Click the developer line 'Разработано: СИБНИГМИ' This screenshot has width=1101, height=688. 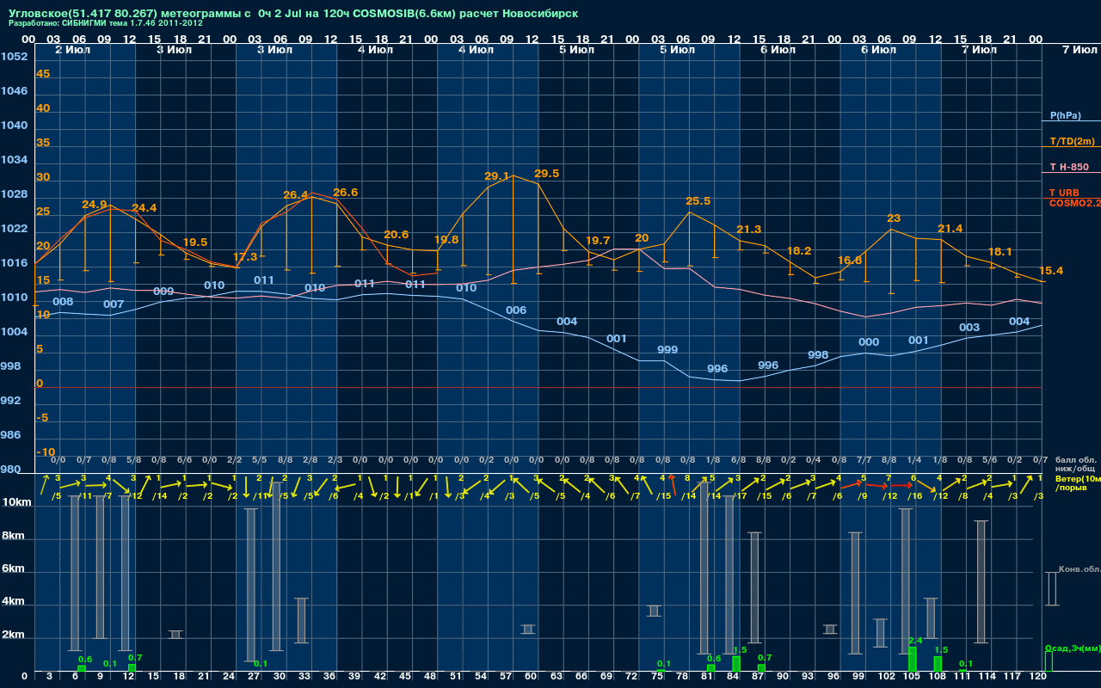click(106, 23)
